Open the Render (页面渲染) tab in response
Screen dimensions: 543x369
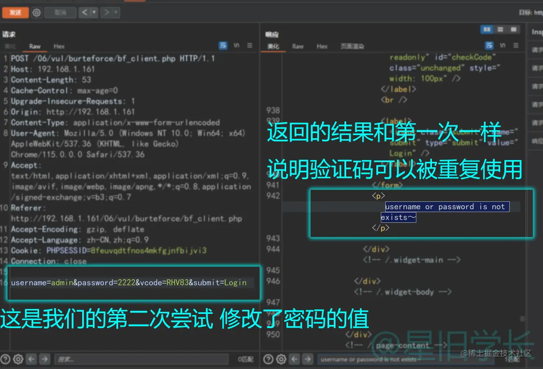(x=352, y=46)
